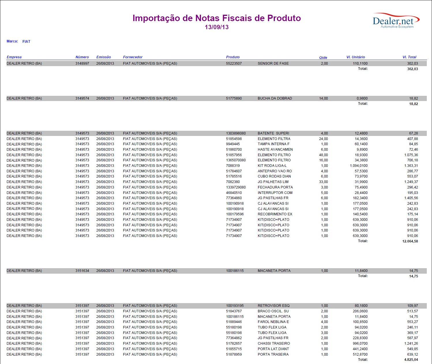This screenshot has width=432, height=364.
Task: Select product code 100193195
Action: point(235,306)
